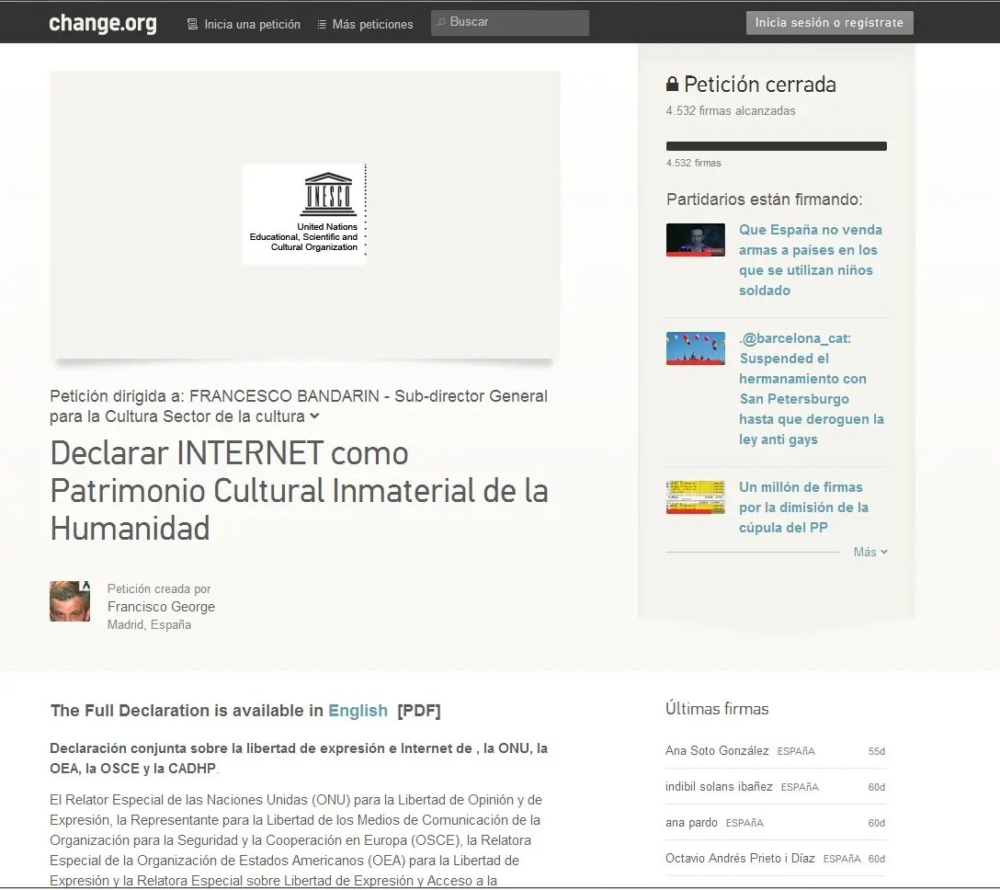Image resolution: width=1000 pixels, height=890 pixels.
Task: Click the list icon beside Más peticiones
Action: coord(322,24)
